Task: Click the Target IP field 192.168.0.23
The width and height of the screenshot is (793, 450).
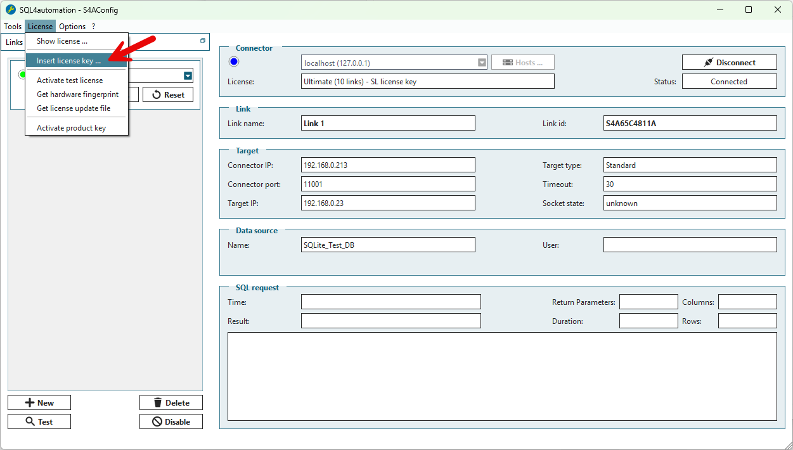Action: [x=388, y=203]
